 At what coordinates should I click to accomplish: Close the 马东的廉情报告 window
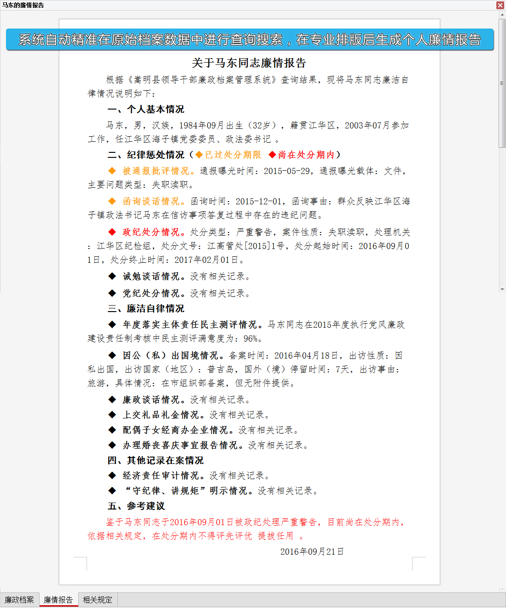(500, 5)
